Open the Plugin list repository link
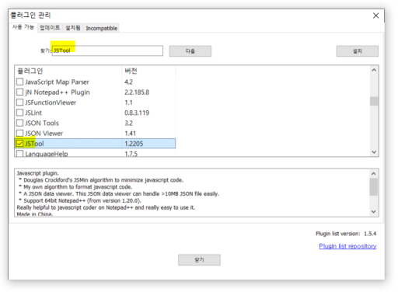Screen dimensions: 398x292 coord(347,246)
